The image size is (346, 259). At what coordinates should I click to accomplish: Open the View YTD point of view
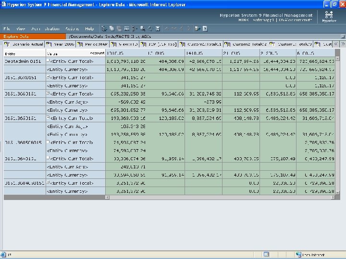[x=128, y=44]
